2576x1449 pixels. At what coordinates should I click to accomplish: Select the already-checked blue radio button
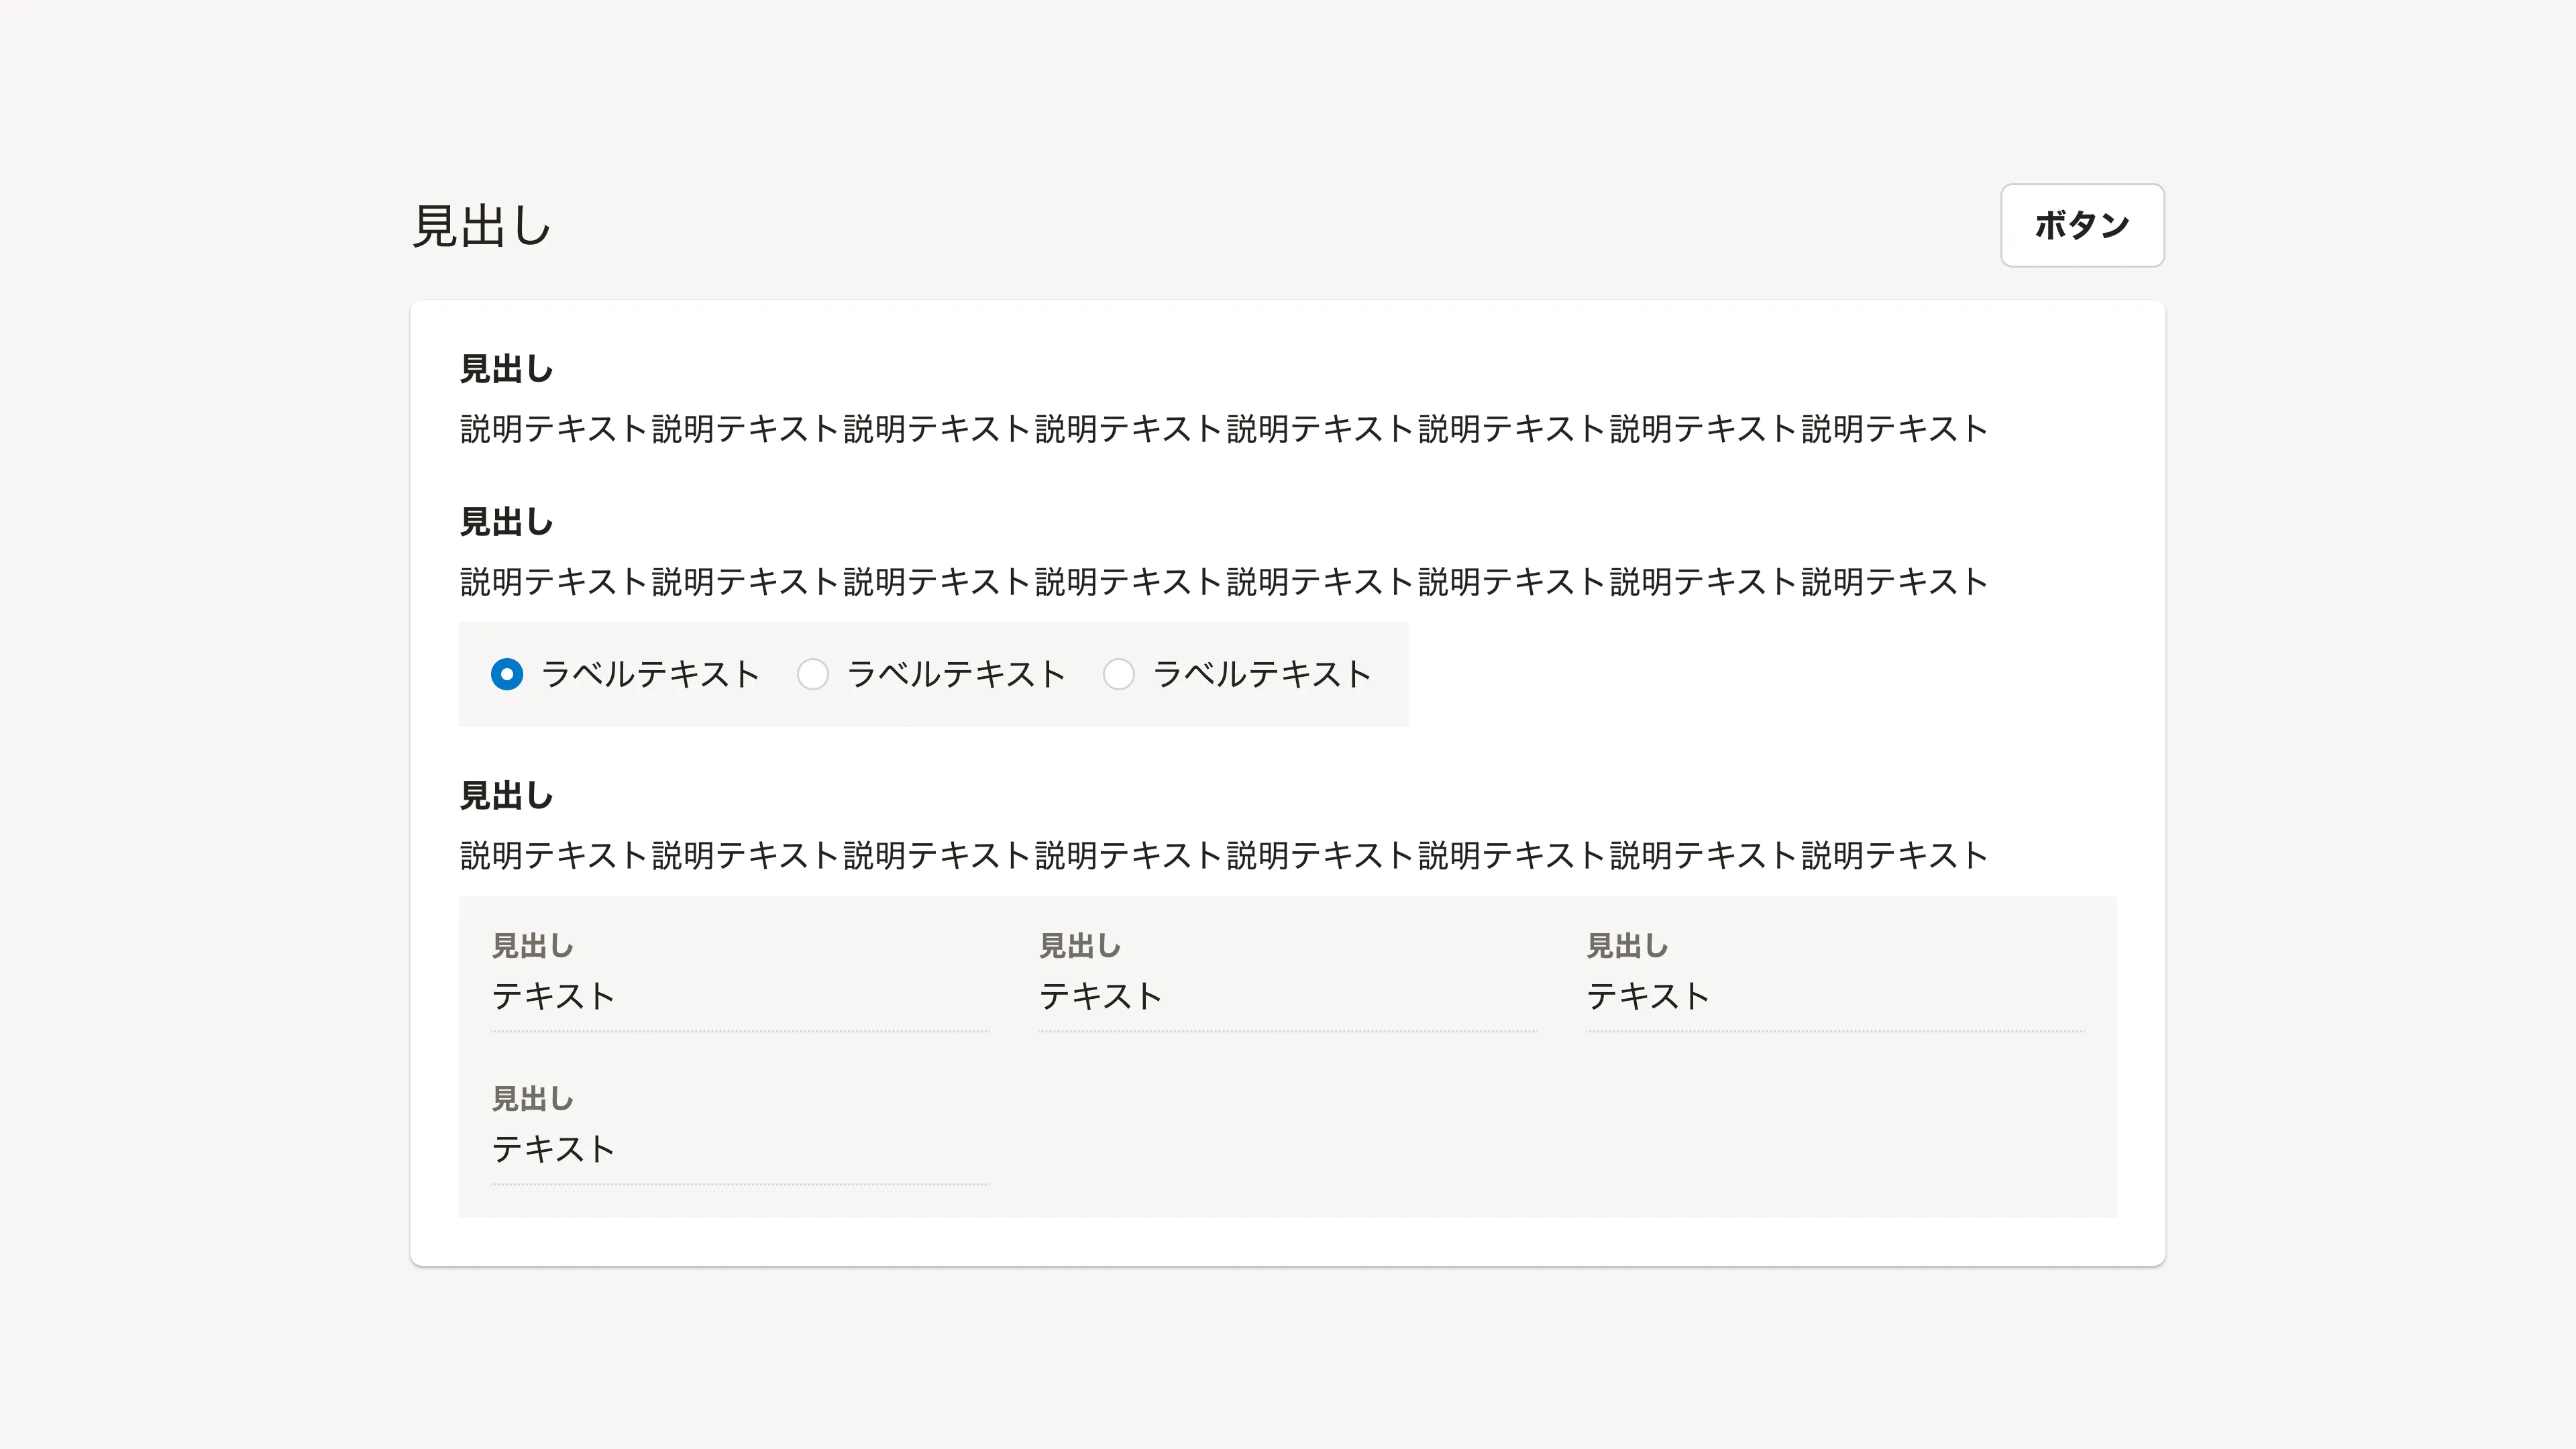click(507, 675)
